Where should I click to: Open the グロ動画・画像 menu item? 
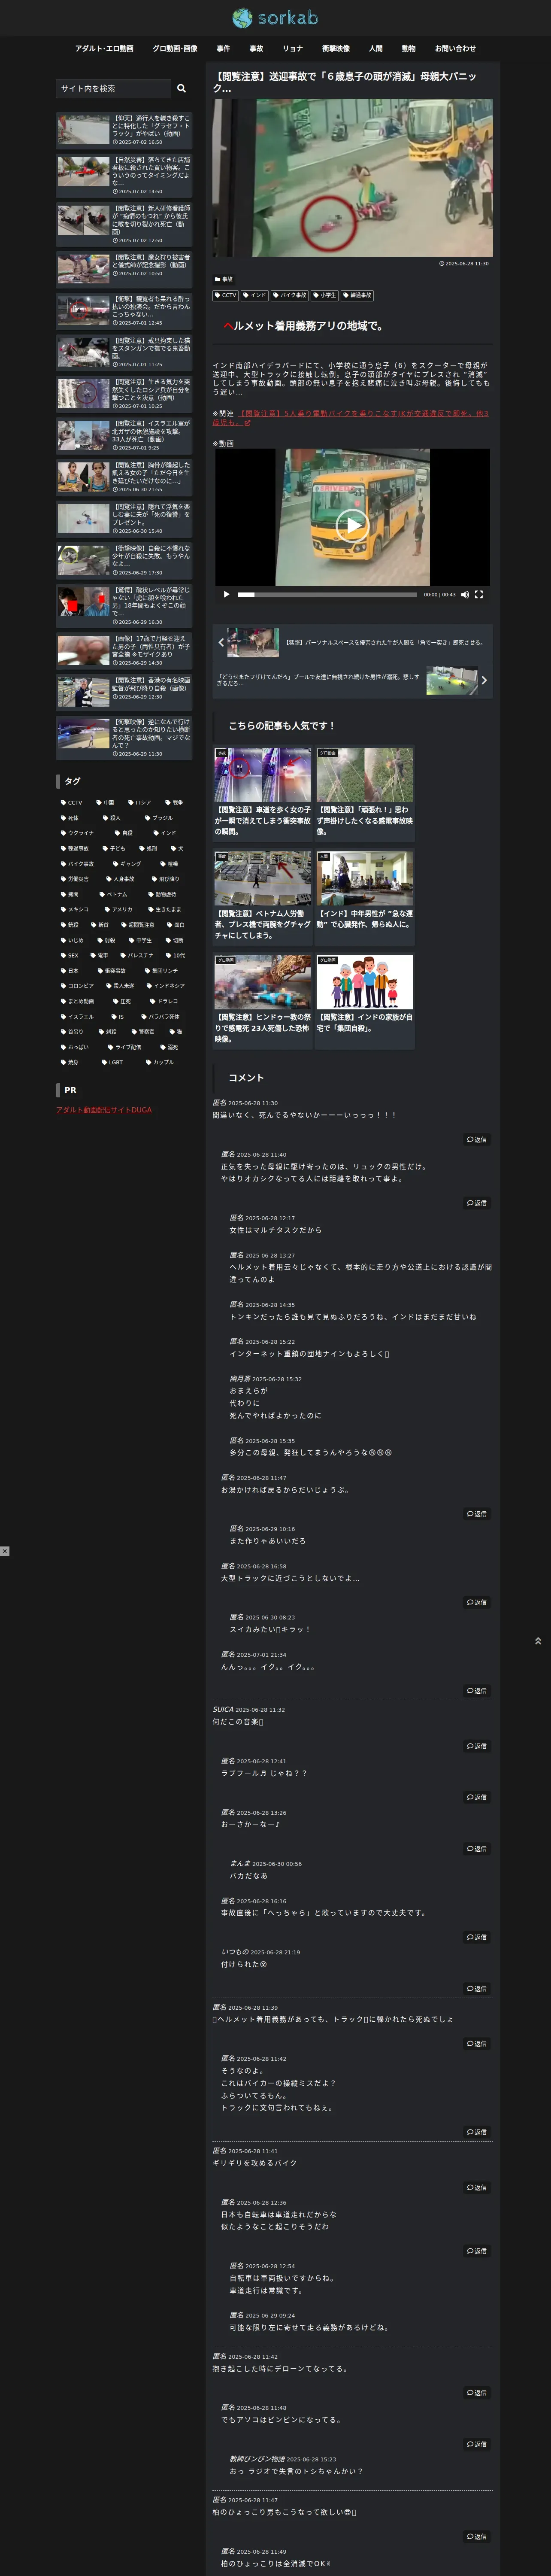coord(175,48)
